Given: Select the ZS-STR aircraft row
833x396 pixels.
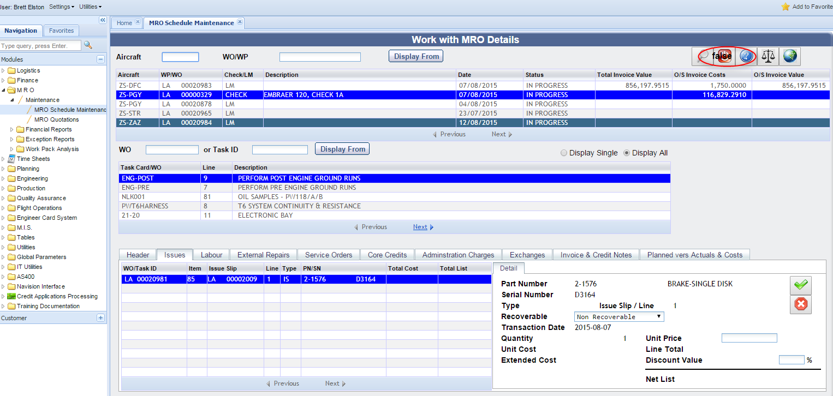Looking at the screenshot, I should click(x=473, y=113).
